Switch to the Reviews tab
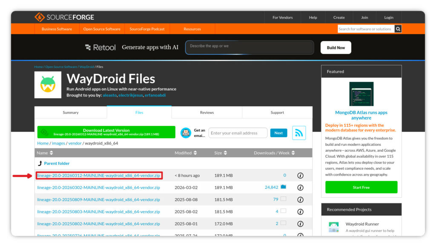The width and height of the screenshot is (436, 247). pos(207,113)
